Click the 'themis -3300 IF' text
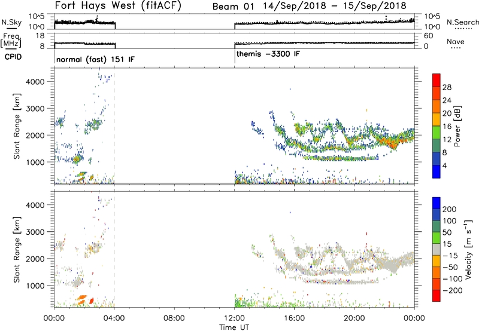Viewport: 479px width, 331px height. click(x=268, y=54)
